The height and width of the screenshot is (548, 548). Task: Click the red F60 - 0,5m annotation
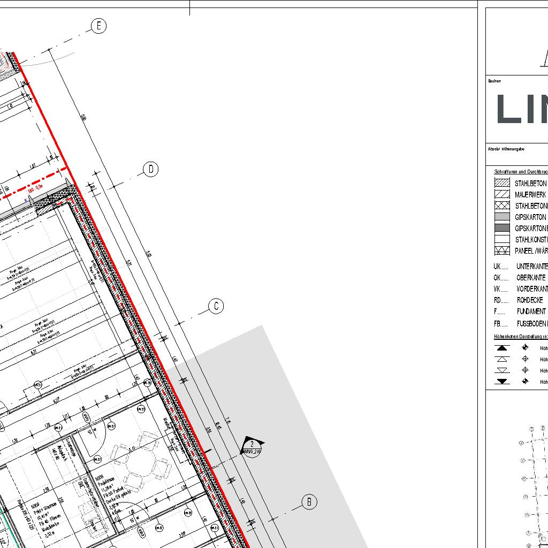point(35,189)
